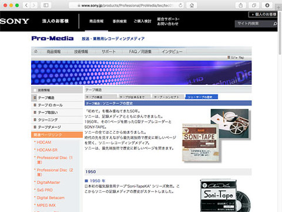Go back with Safari's back arrow

[26, 5]
